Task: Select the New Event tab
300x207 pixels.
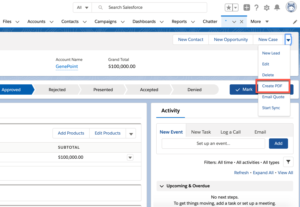Action: [x=171, y=132]
